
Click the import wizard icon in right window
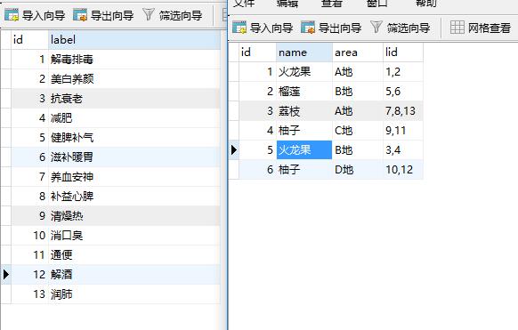tap(239, 28)
